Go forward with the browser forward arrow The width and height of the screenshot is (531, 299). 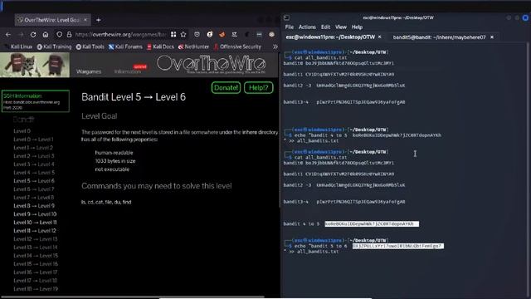tap(21, 35)
